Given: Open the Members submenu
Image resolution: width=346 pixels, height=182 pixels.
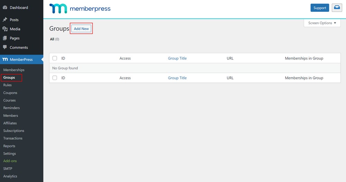Looking at the screenshot, I should (x=11, y=115).
